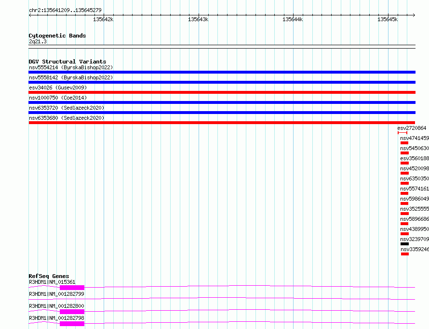This screenshot has width=429, height=329.
Task: Click red block under nsv4741459
Action: [x=404, y=143]
